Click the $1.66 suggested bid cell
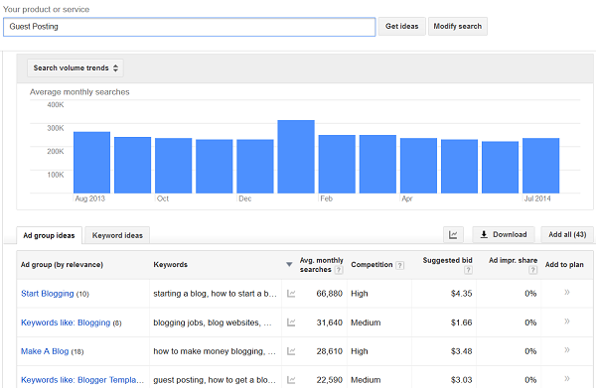 click(462, 323)
